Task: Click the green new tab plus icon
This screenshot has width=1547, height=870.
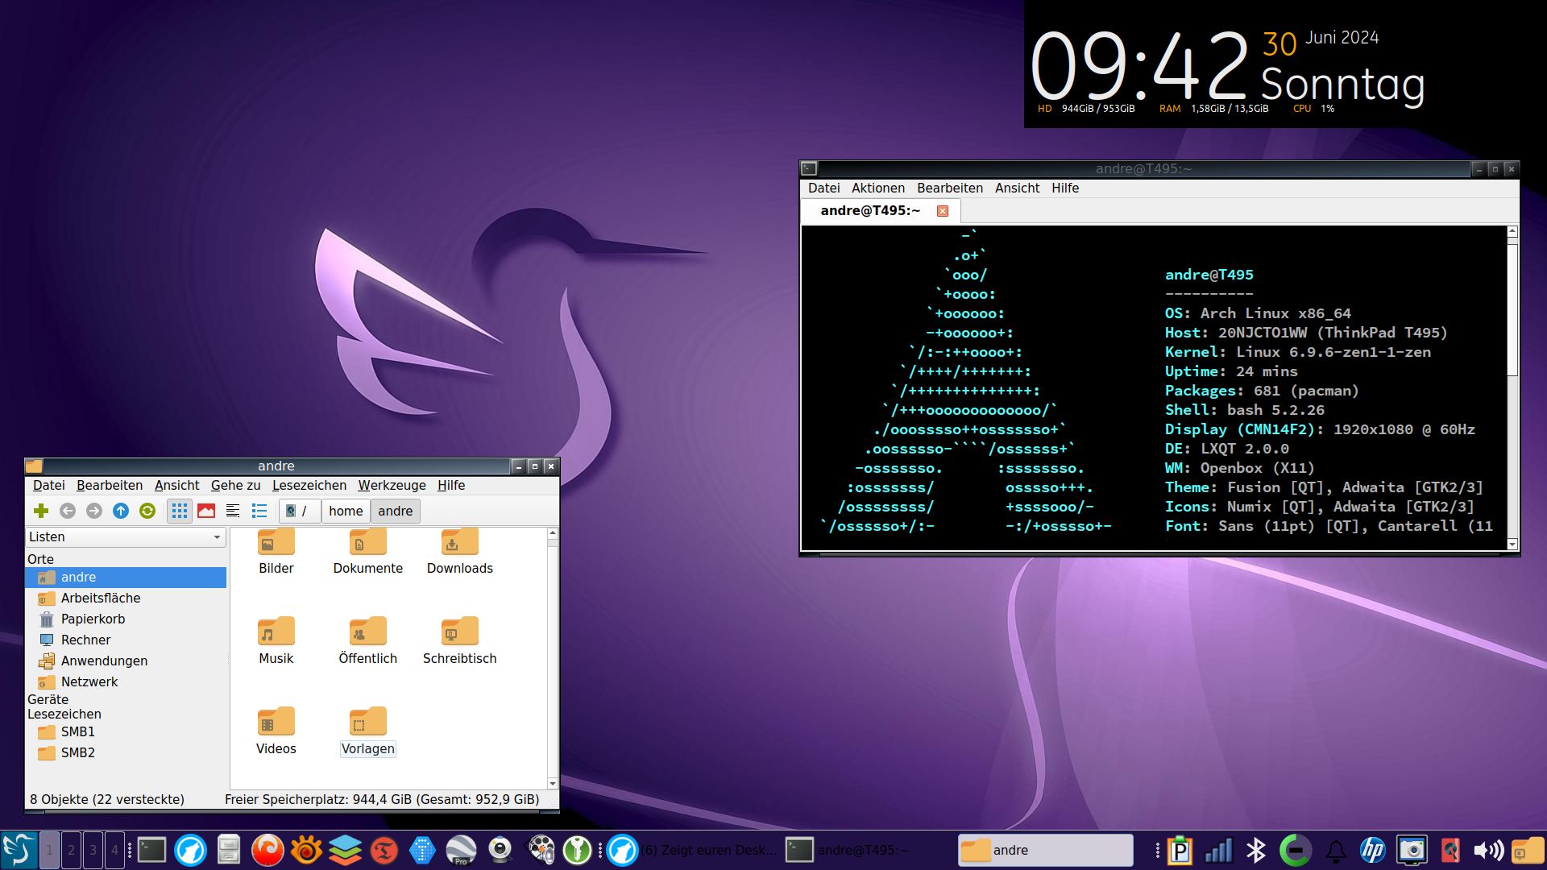Action: pyautogui.click(x=41, y=511)
